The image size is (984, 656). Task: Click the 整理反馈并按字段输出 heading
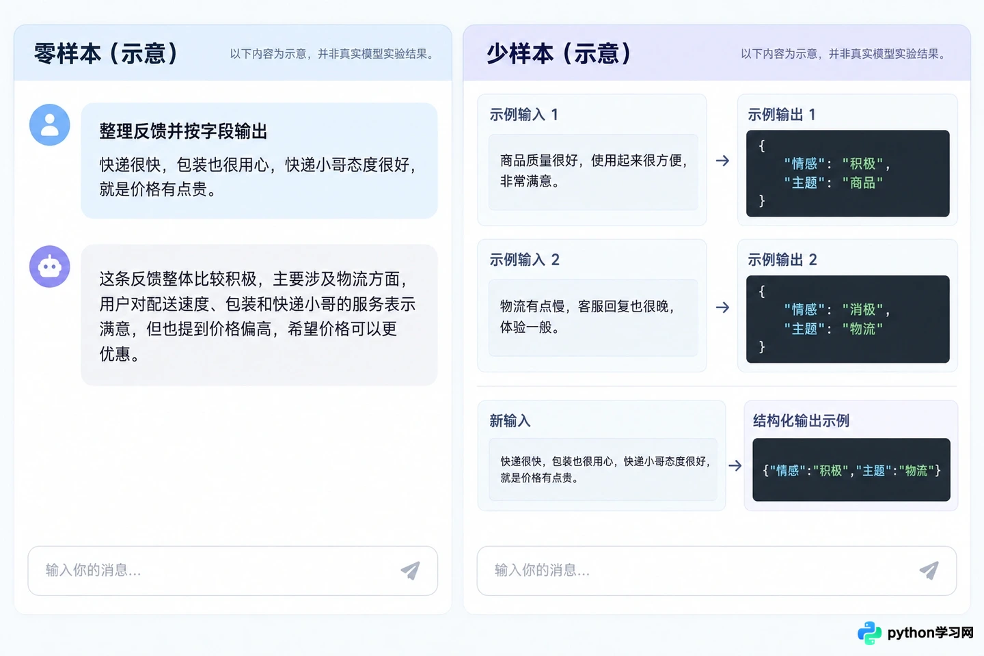tap(183, 131)
